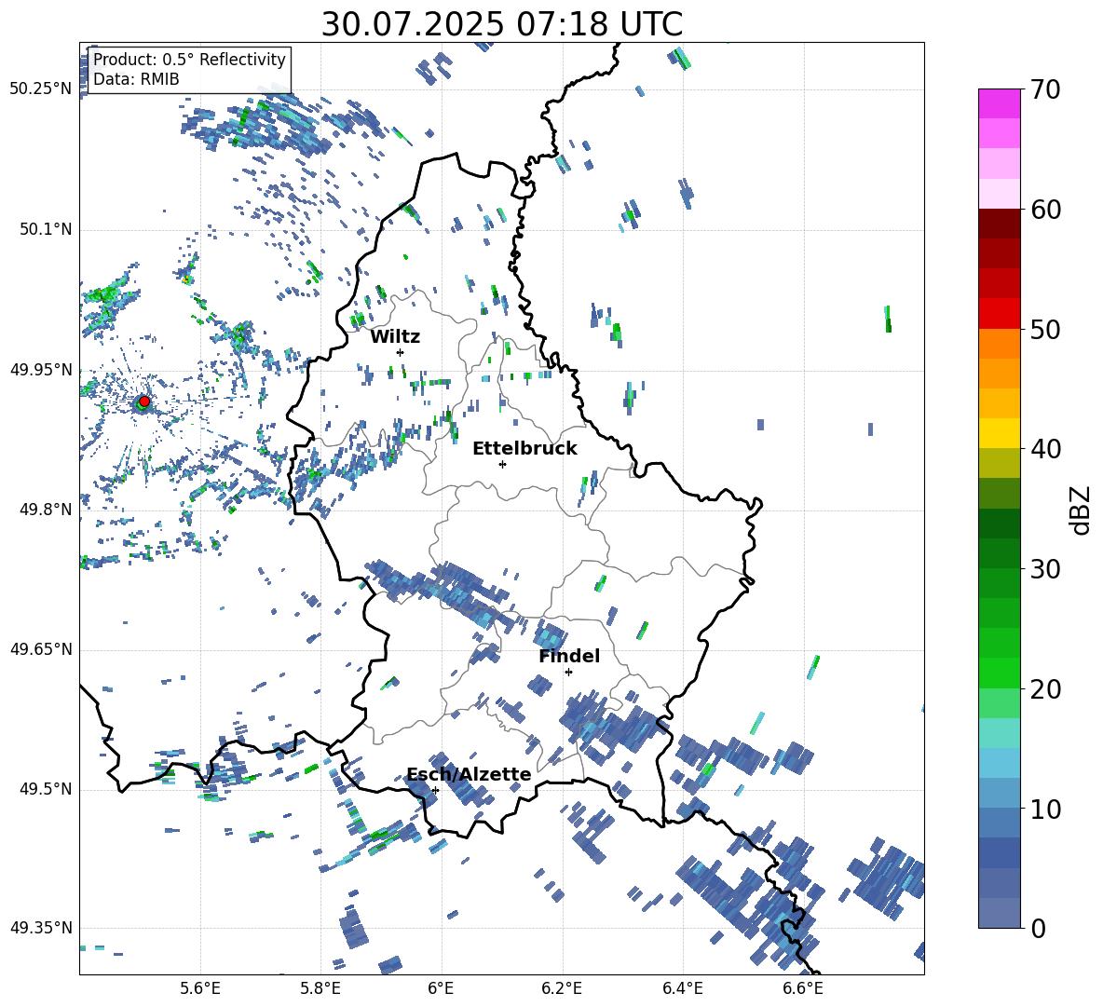Click the 50.1°N latitude label
This screenshot has width=1103, height=1007.
click(x=47, y=230)
